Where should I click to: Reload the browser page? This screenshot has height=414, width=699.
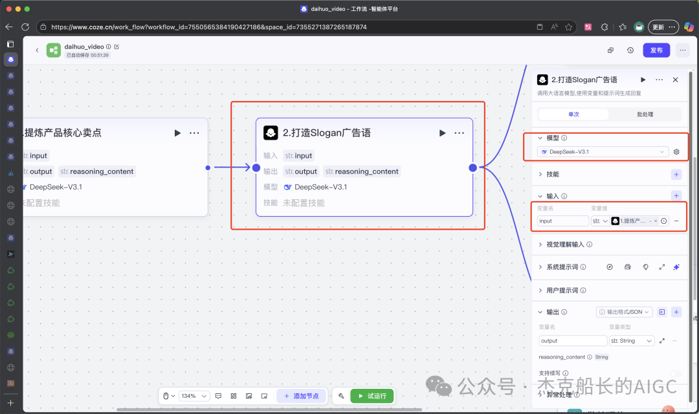coord(25,27)
